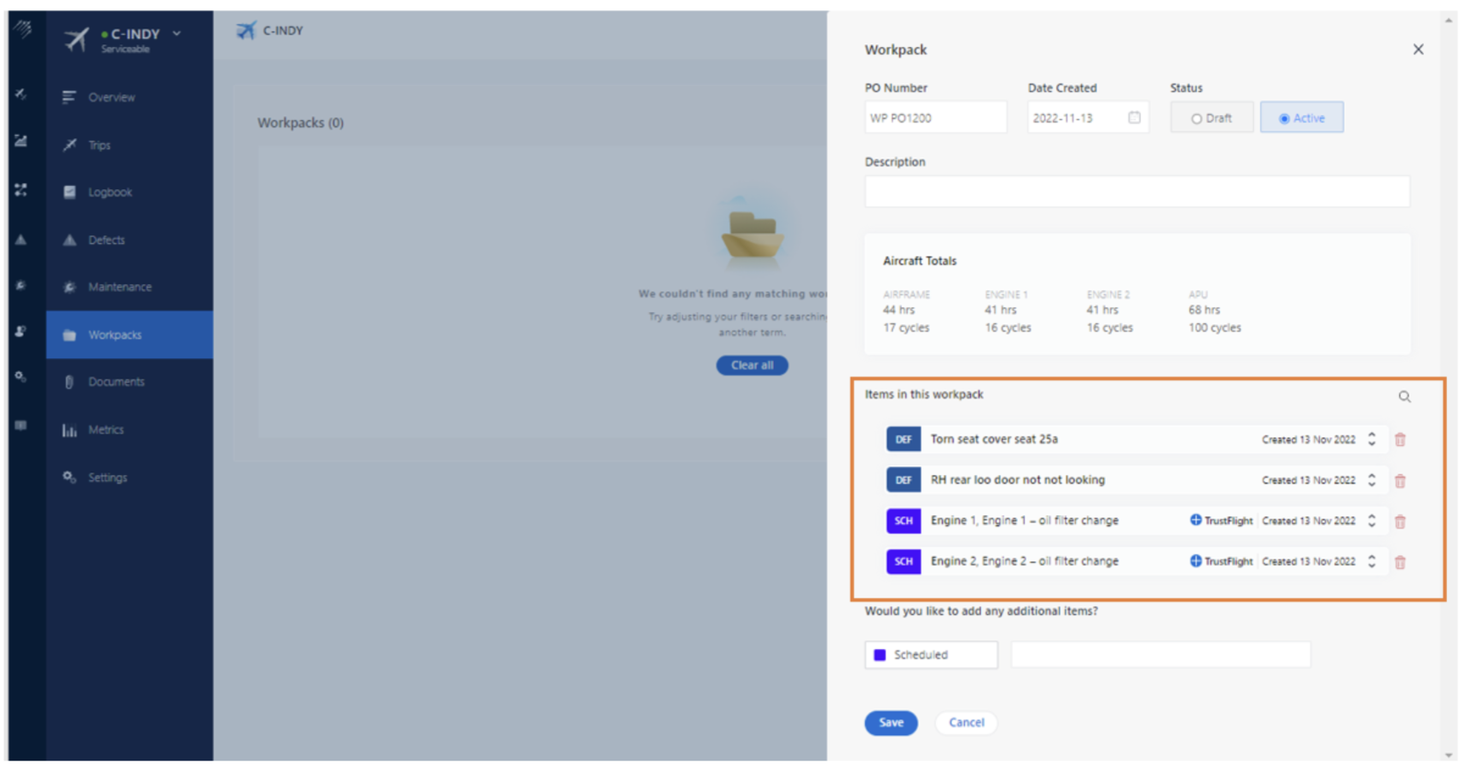
Task: Click the Description text field
Action: click(1136, 192)
